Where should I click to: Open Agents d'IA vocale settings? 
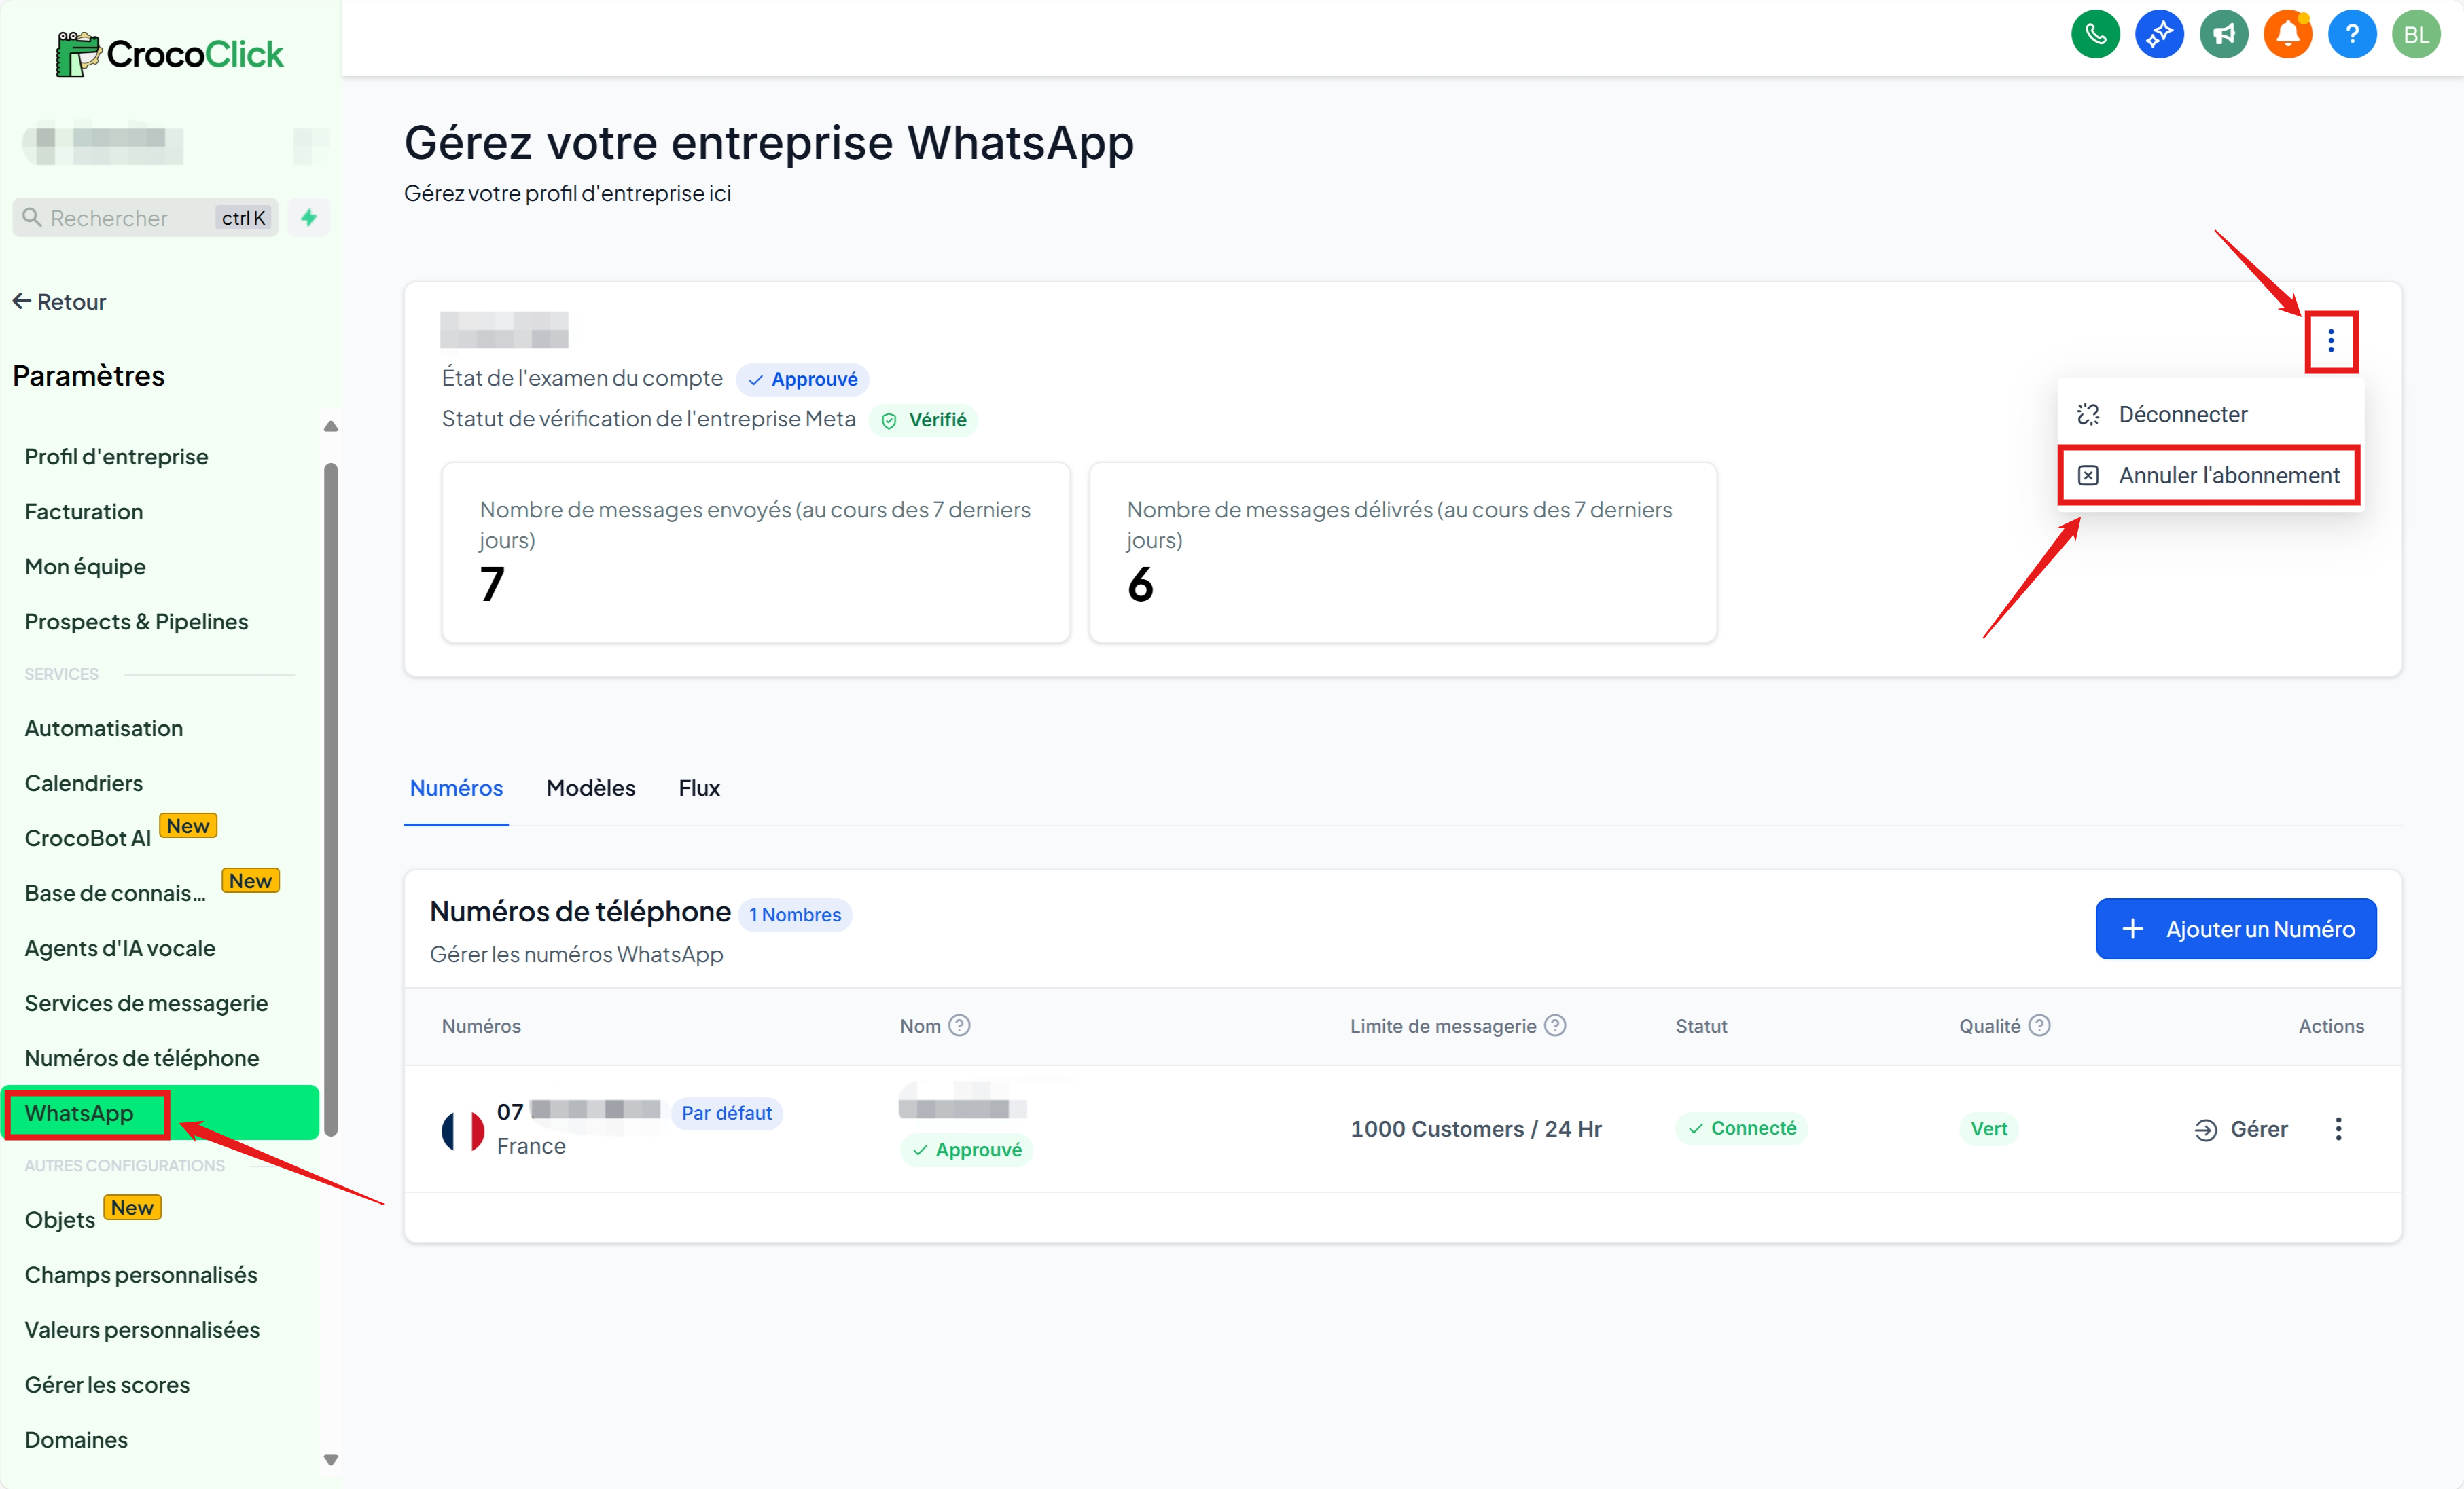(x=120, y=949)
